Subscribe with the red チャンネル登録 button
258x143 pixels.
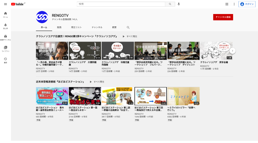coord(223,17)
